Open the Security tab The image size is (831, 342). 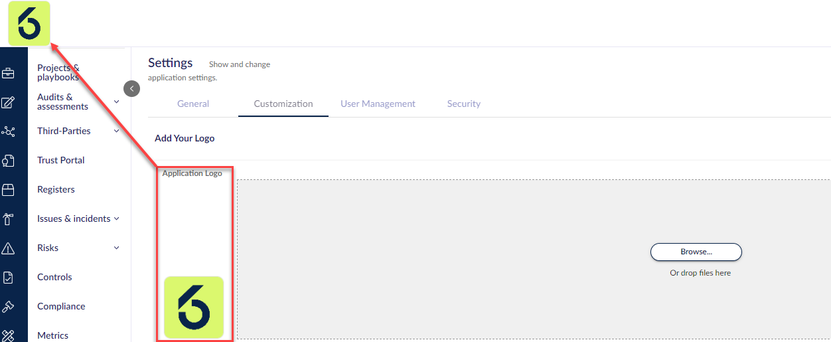click(x=464, y=104)
